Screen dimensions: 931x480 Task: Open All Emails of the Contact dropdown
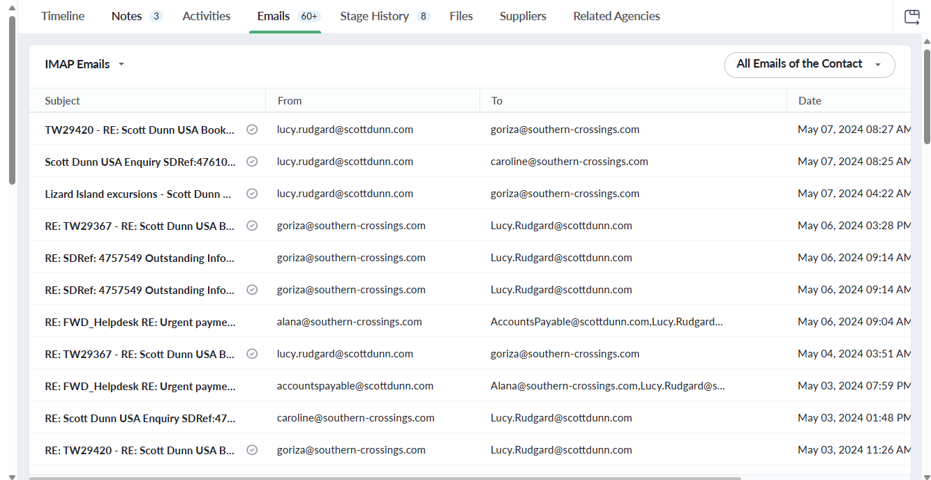tap(810, 64)
